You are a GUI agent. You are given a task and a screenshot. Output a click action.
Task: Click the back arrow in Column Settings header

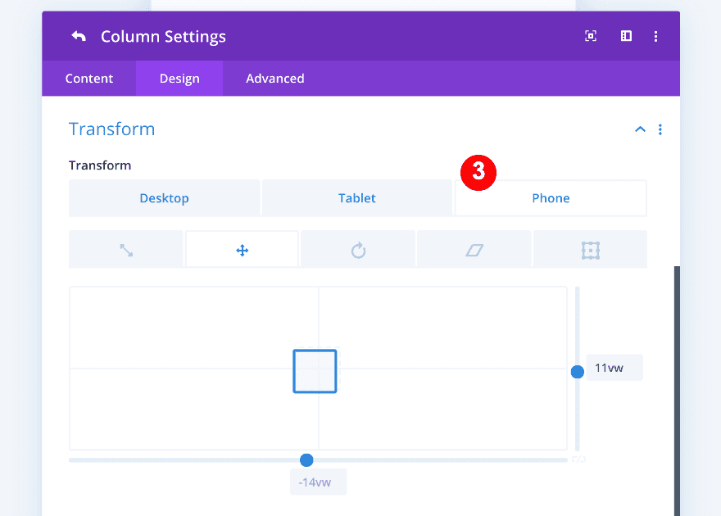pos(79,36)
